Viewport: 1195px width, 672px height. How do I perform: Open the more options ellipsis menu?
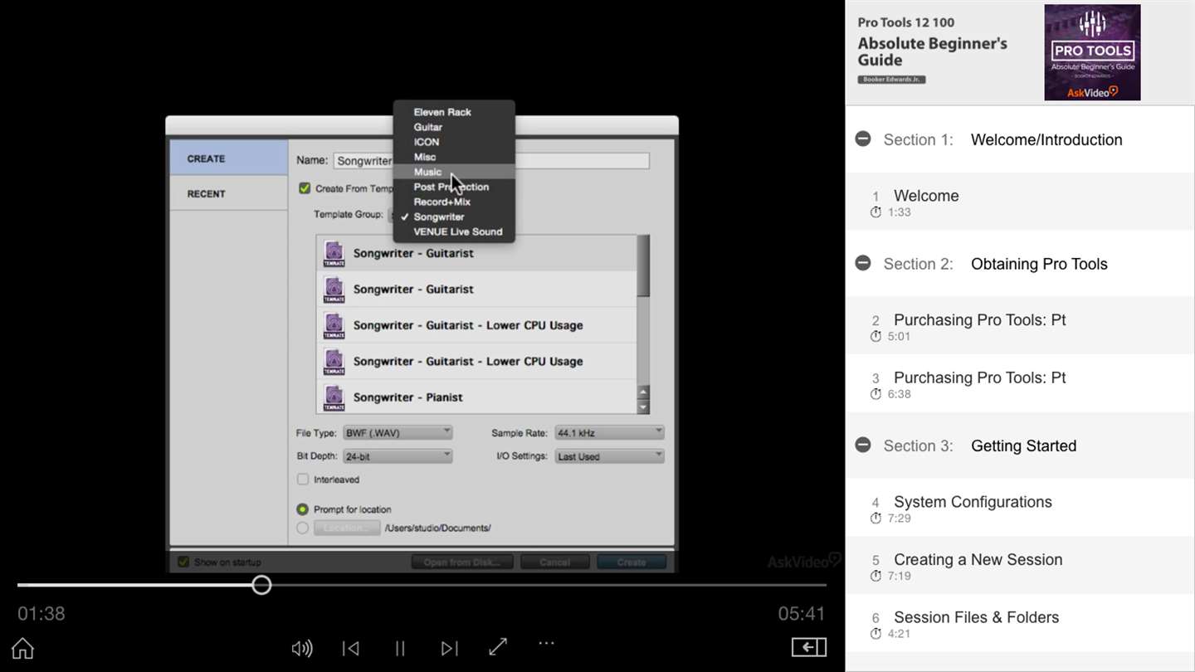pos(545,643)
